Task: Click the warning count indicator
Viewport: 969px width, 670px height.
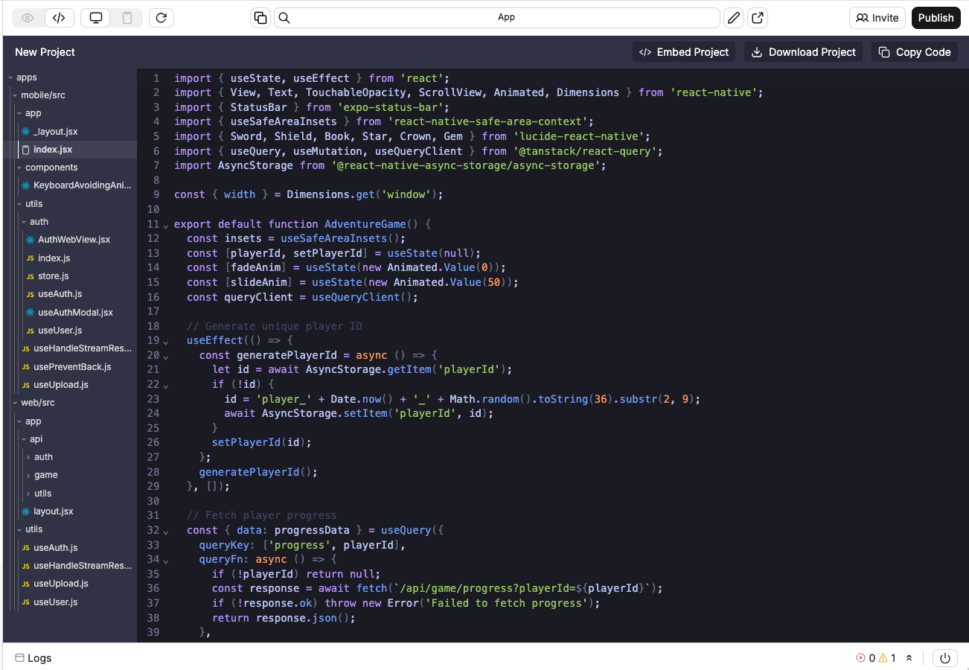Action: tap(887, 658)
